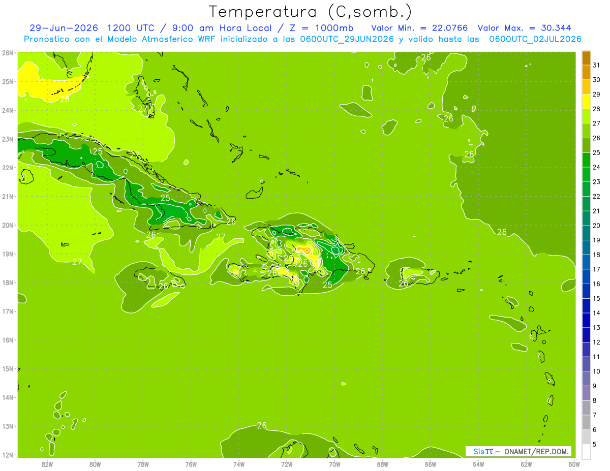This screenshot has width=610, height=471.
Task: Click the '0600UTC_29JUN2026' initialization time
Action: tap(347, 39)
